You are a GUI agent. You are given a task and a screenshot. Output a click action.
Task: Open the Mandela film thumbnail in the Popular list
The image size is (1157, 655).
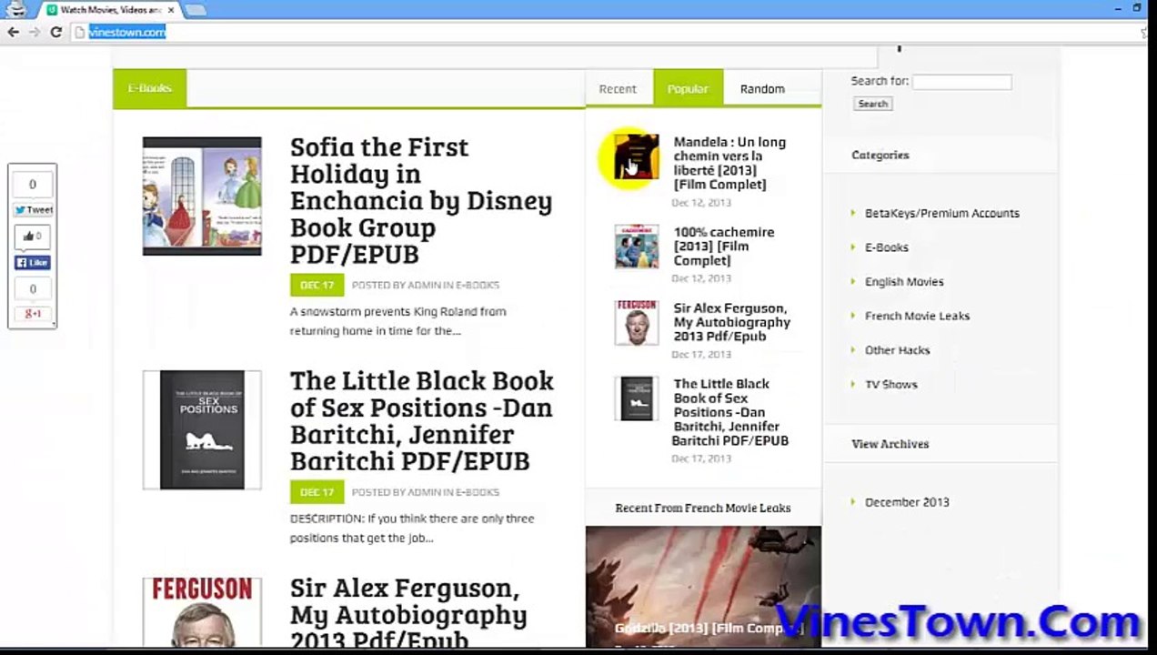pos(636,156)
